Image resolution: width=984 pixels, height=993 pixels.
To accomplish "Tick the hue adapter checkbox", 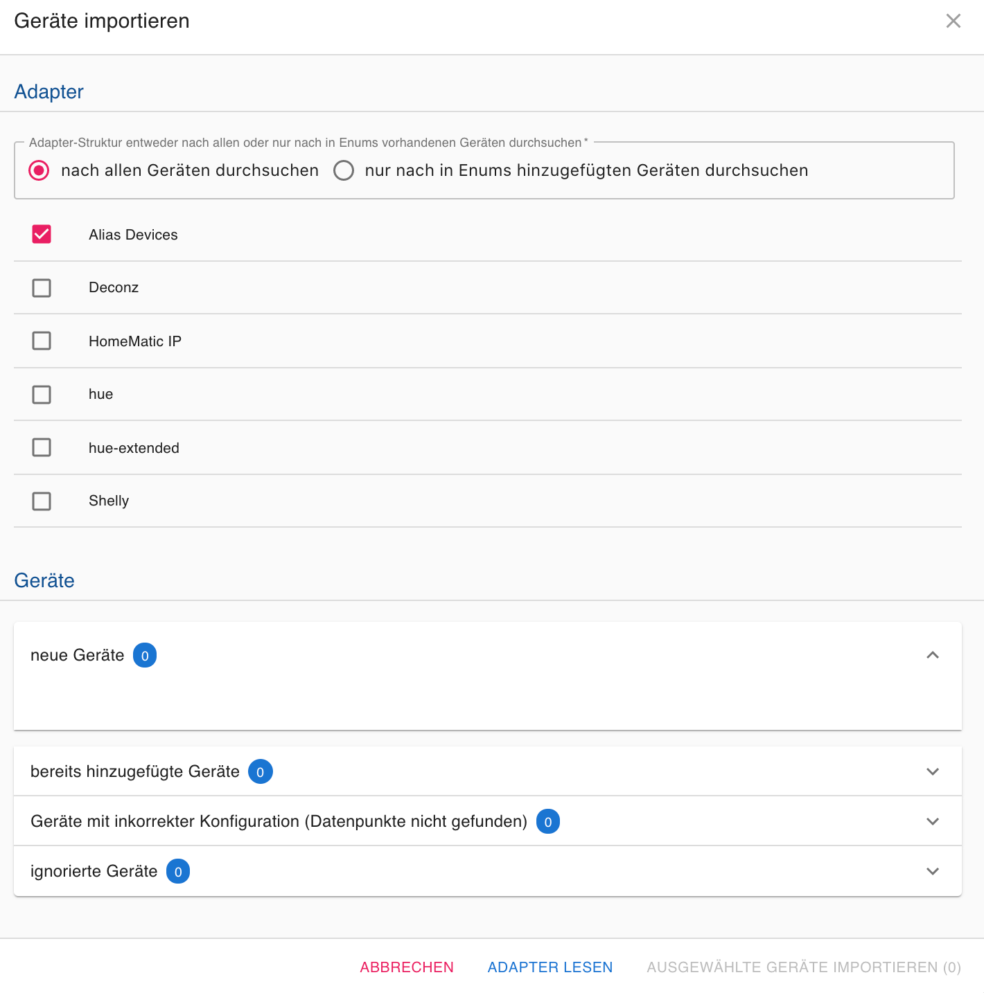I will pos(42,394).
